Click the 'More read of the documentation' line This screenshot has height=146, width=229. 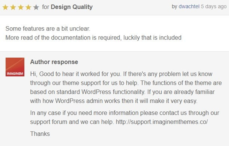(94, 38)
